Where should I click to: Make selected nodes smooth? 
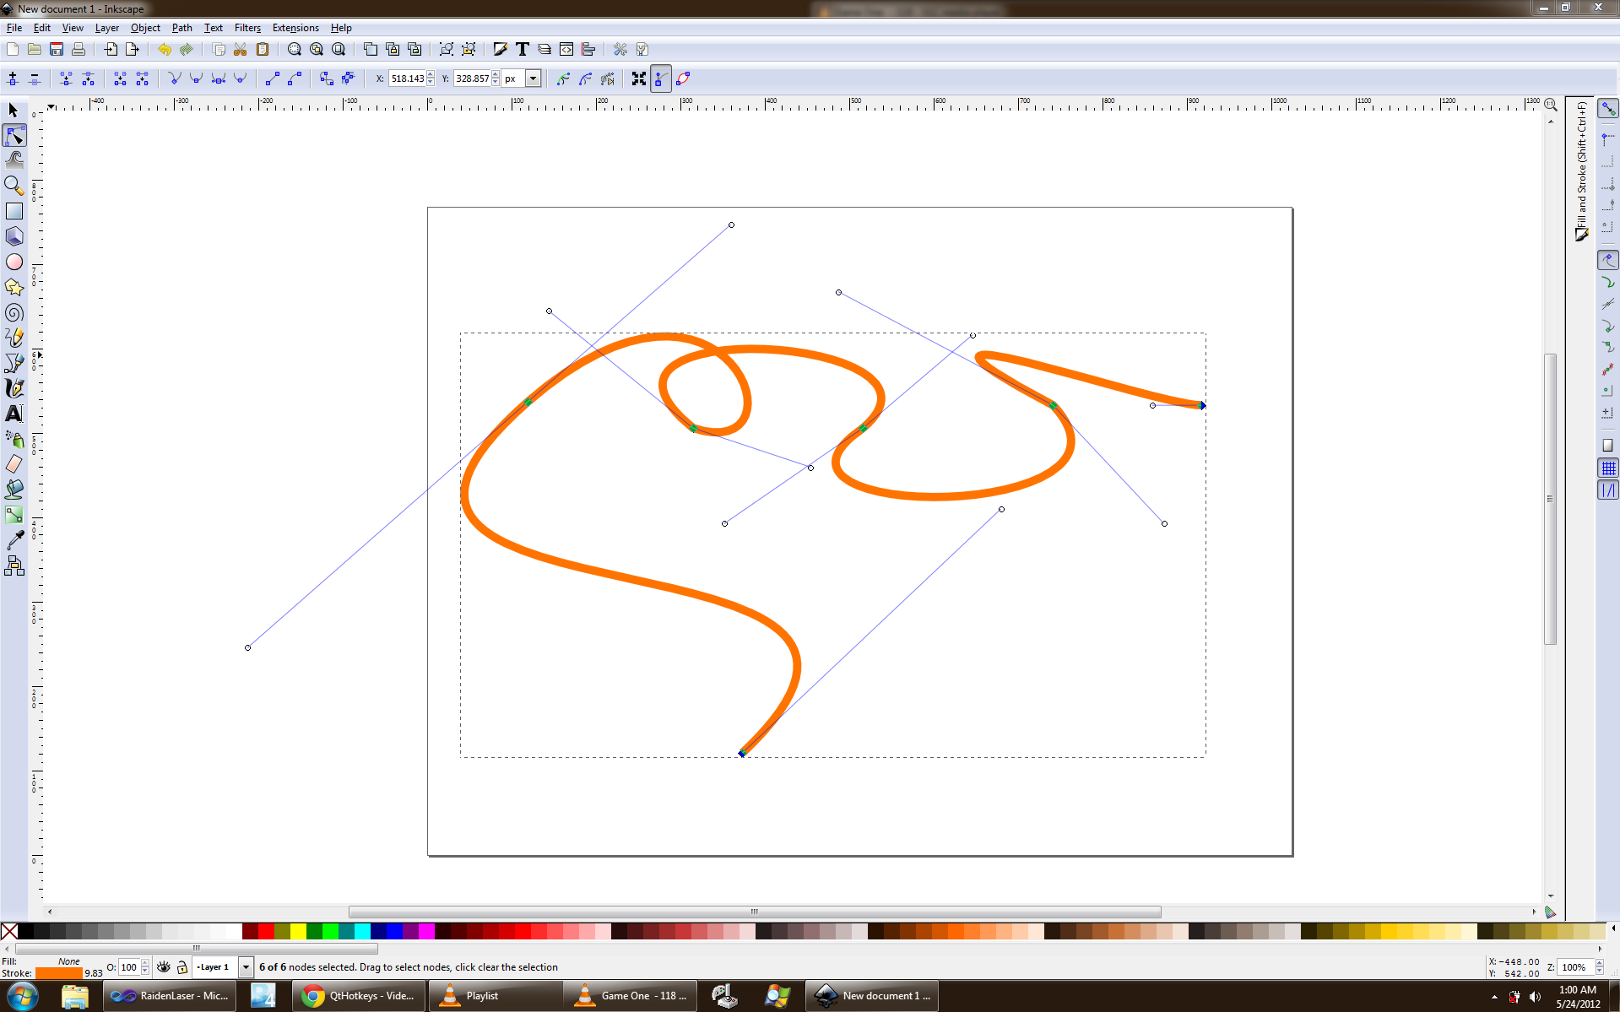tap(197, 78)
